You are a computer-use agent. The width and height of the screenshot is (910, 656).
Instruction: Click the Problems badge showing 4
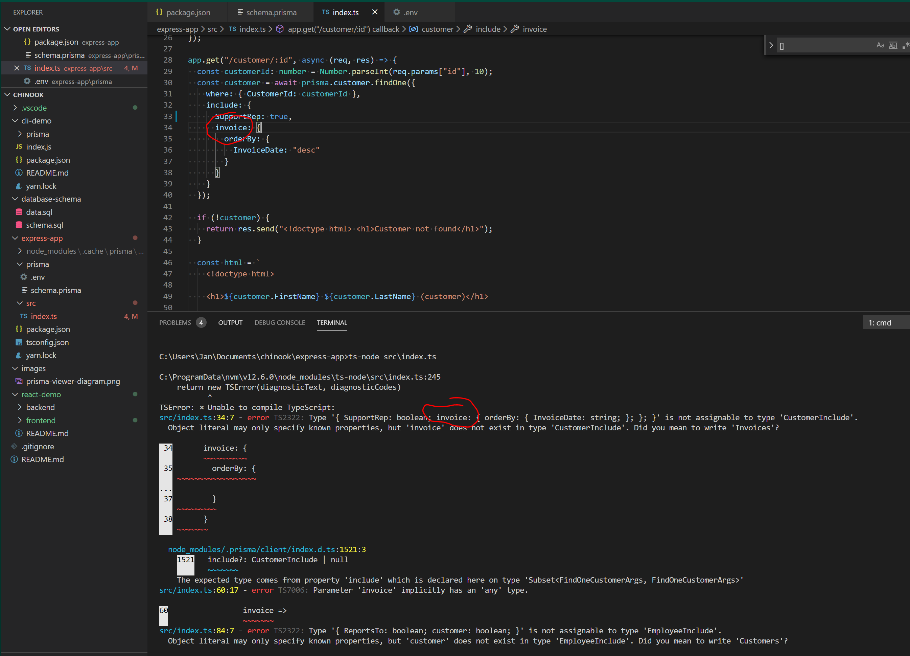[x=201, y=322]
